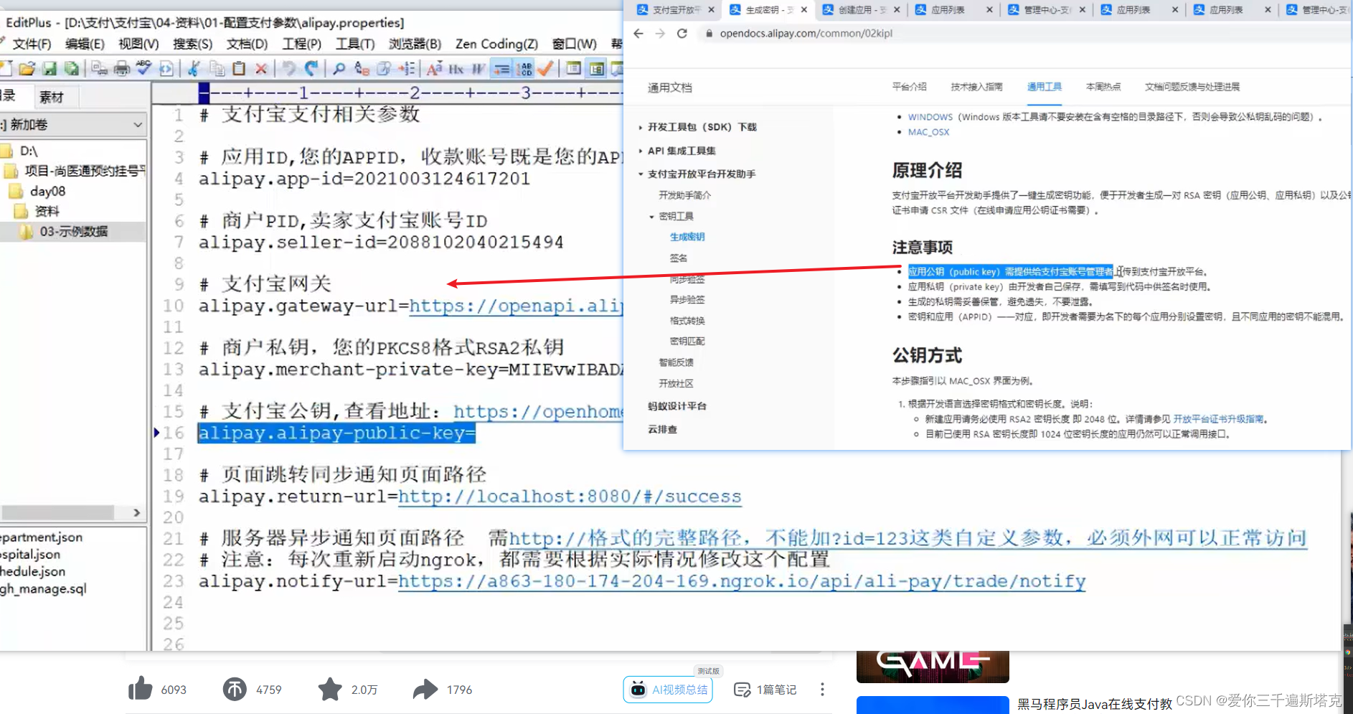Viewport: 1353px width, 714px height.
Task: Click the blue Redo arrow icon
Action: pos(311,69)
